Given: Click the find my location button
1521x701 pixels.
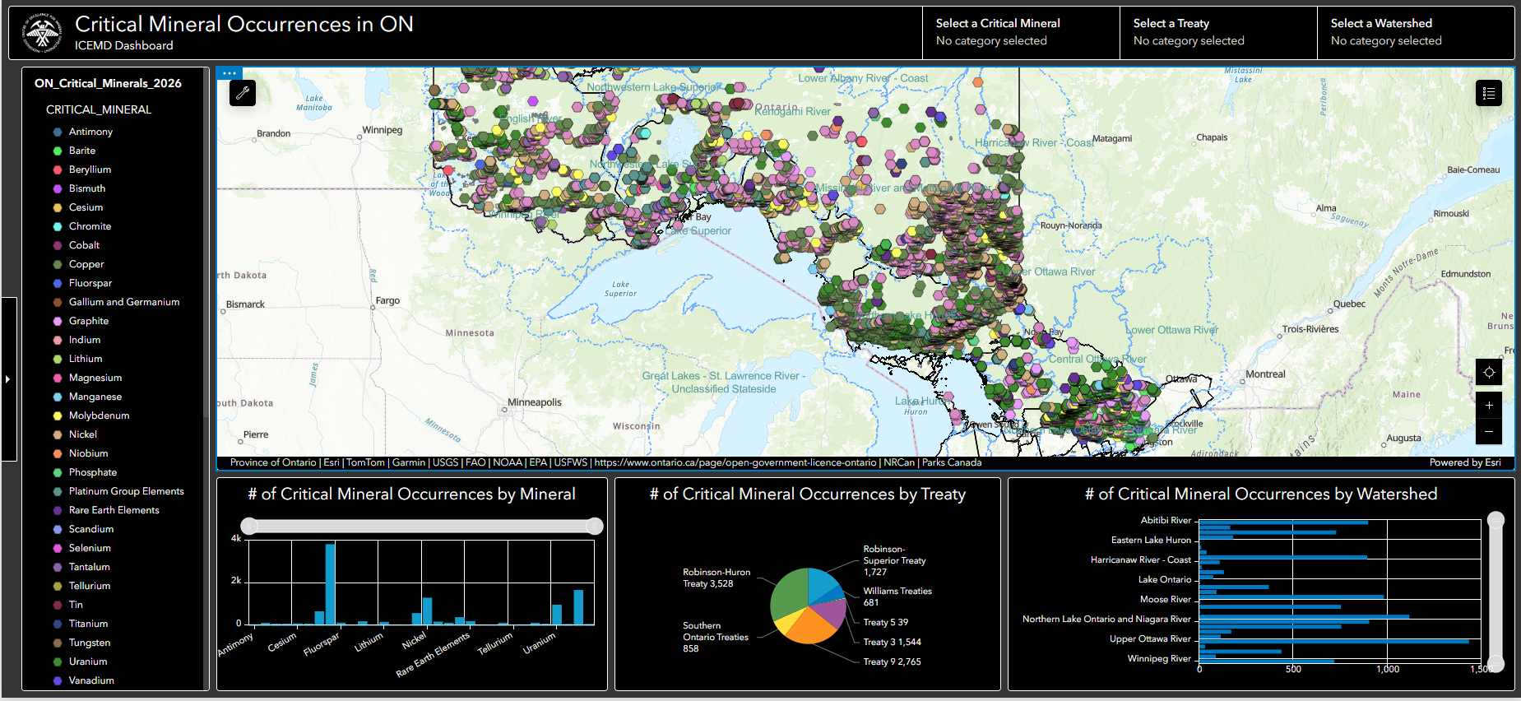Looking at the screenshot, I should click(1489, 373).
